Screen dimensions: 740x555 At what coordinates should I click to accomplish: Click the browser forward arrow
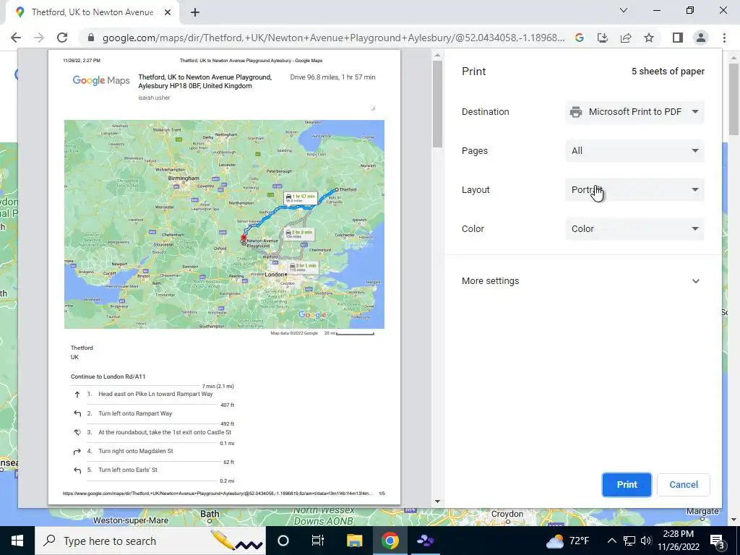tap(39, 38)
